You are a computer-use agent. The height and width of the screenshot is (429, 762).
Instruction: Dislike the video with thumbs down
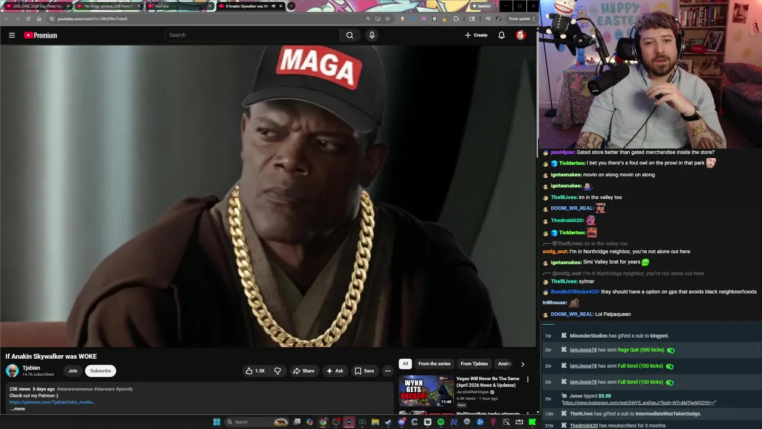(277, 371)
